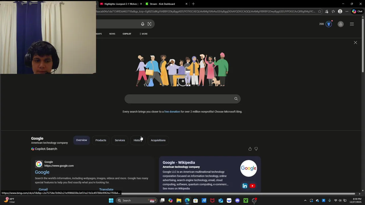Click system tray microphone icon
The height and width of the screenshot is (205, 365).
coord(330,200)
